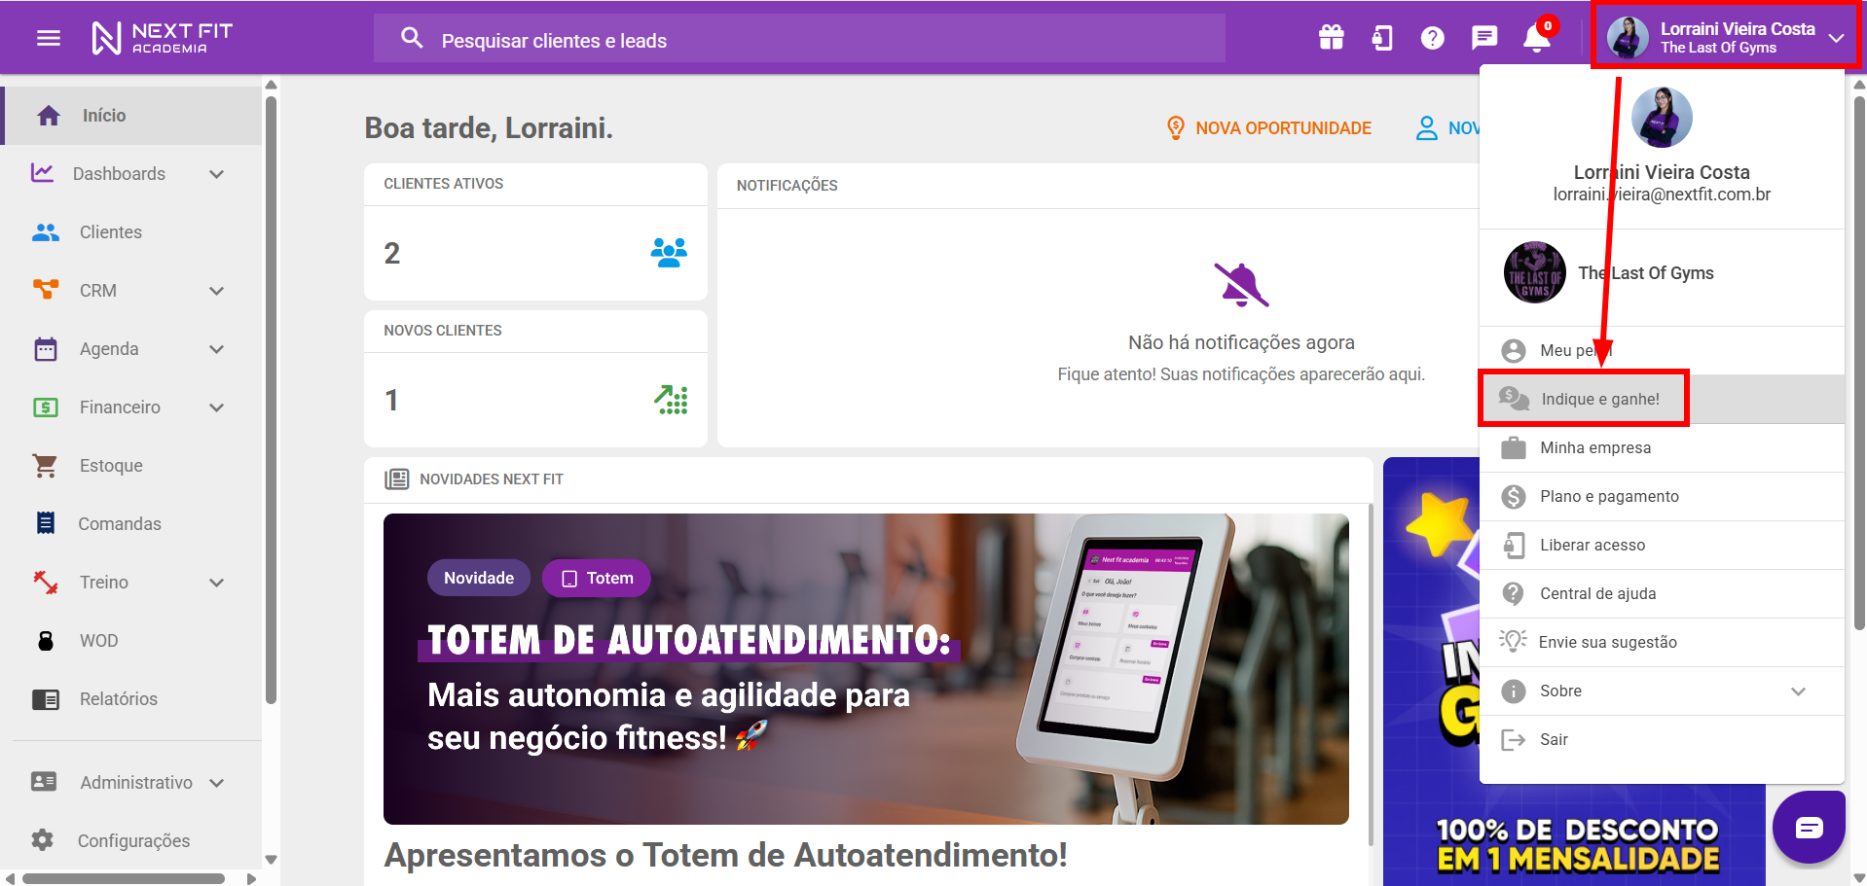Open Minha empresa from user menu
The width and height of the screenshot is (1867, 886).
(1662, 447)
